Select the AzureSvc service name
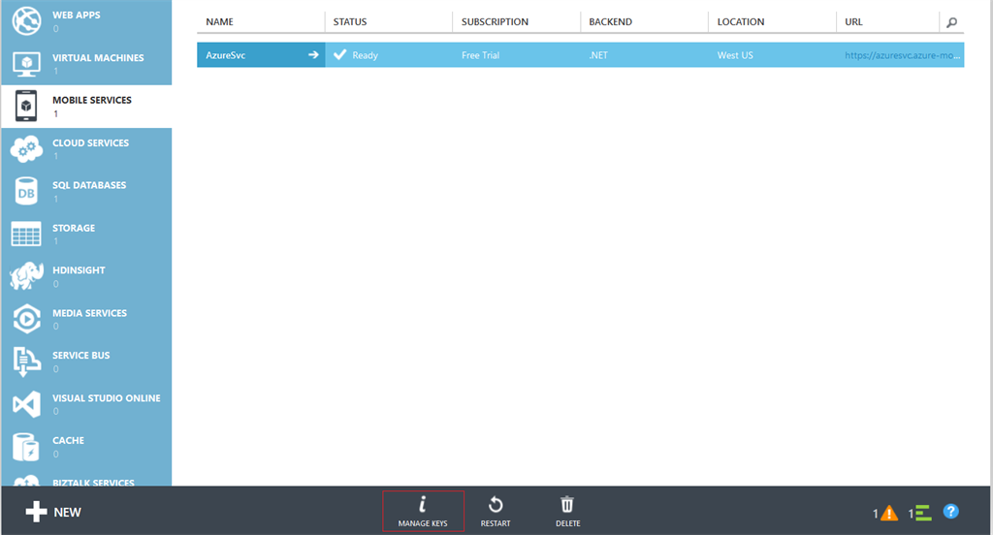Image resolution: width=993 pixels, height=535 pixels. 225,55
